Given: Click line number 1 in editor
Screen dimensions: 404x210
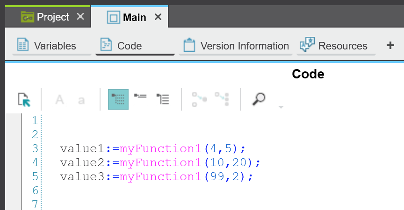Looking at the screenshot, I should (35, 120).
